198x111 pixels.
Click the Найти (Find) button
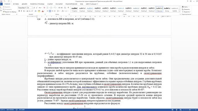click(186, 7)
